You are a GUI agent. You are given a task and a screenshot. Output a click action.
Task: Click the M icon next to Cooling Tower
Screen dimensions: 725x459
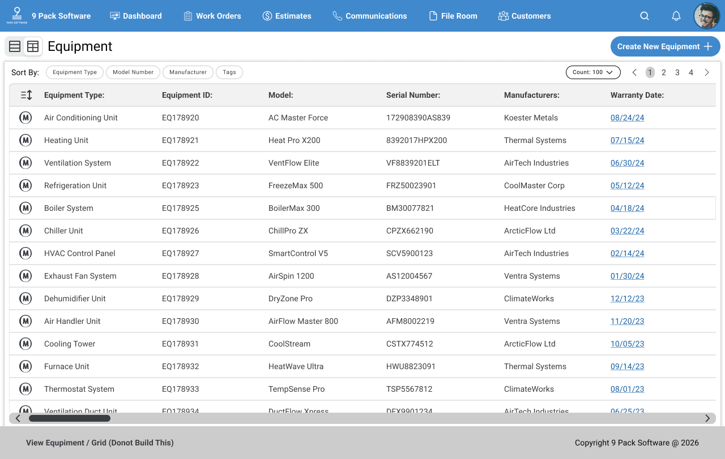[25, 344]
